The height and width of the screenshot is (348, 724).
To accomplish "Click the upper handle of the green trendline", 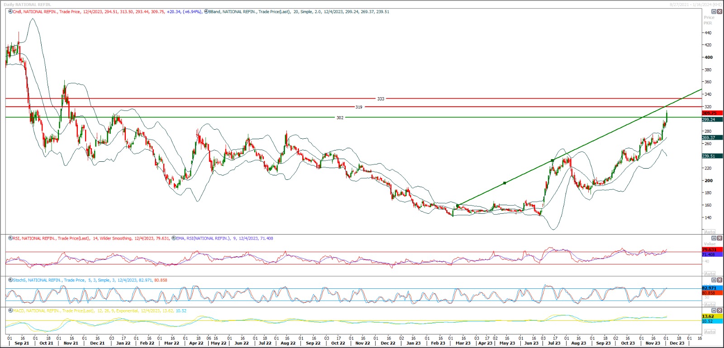I will point(553,160).
